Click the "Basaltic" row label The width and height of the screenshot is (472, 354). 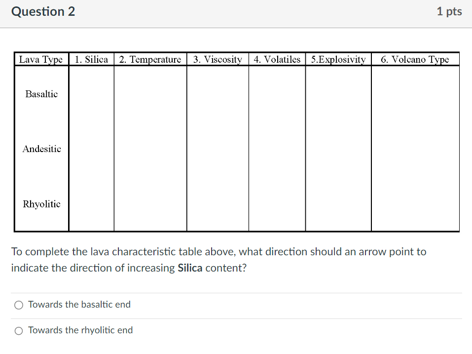tap(41, 94)
